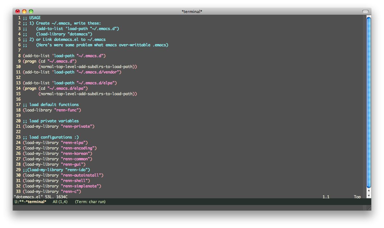Image resolution: width=384 pixels, height=228 pixels.
Task: Click the 'load-path symbol on line 8
Action: (x=64, y=56)
